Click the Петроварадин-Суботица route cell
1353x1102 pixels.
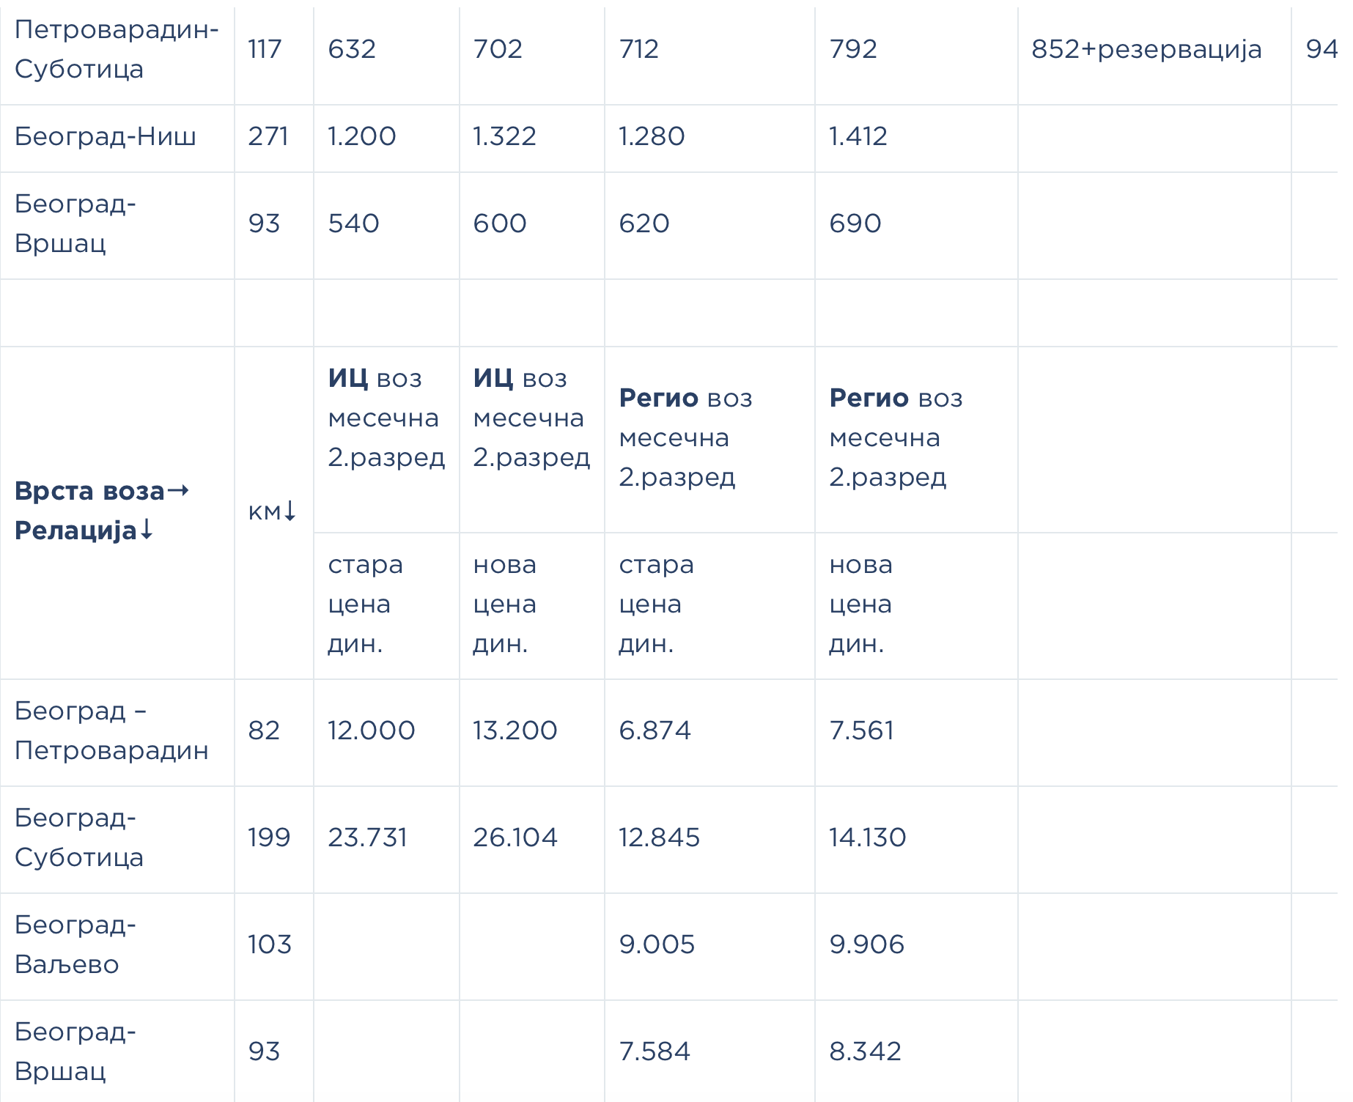117,50
